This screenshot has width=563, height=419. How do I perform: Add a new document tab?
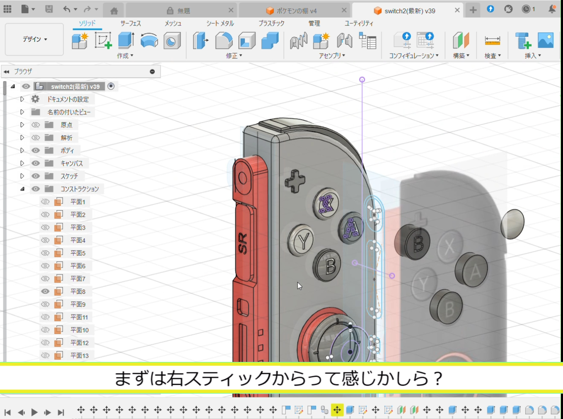(x=473, y=10)
